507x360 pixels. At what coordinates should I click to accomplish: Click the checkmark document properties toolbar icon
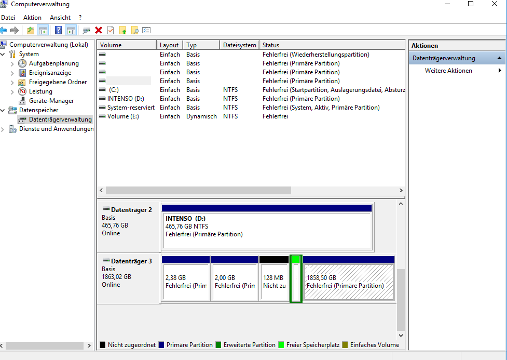111,30
